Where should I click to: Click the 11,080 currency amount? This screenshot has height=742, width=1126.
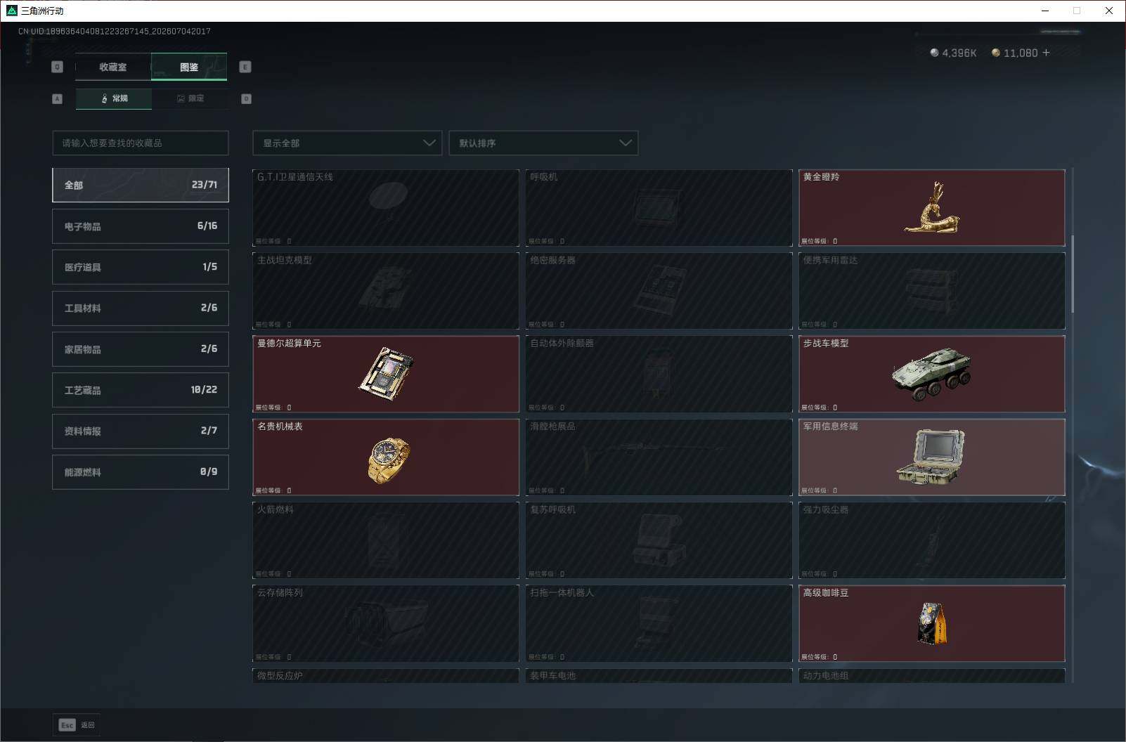click(1021, 53)
